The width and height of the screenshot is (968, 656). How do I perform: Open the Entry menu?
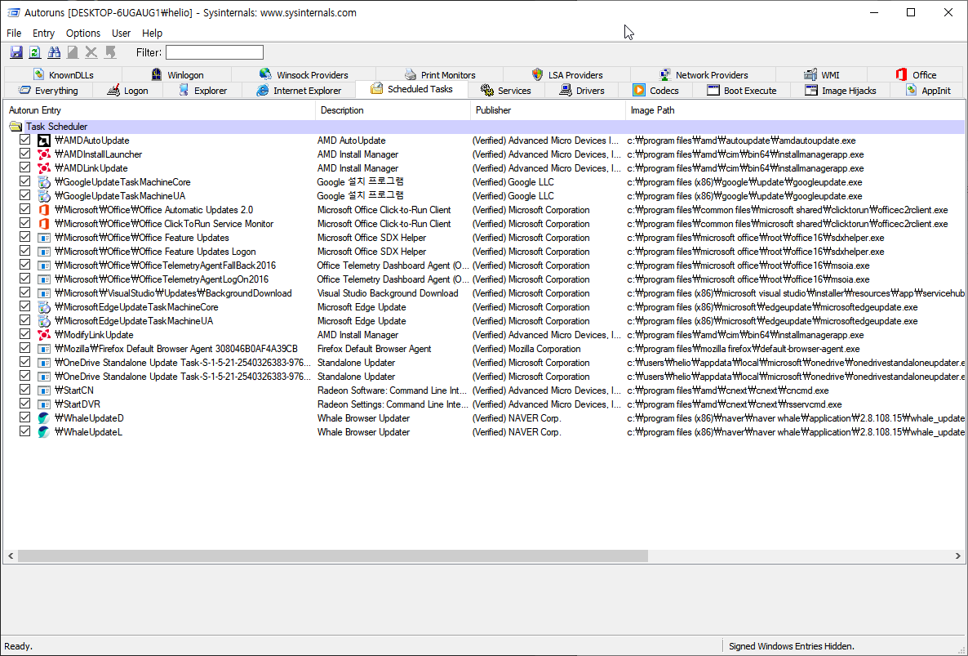pos(43,33)
